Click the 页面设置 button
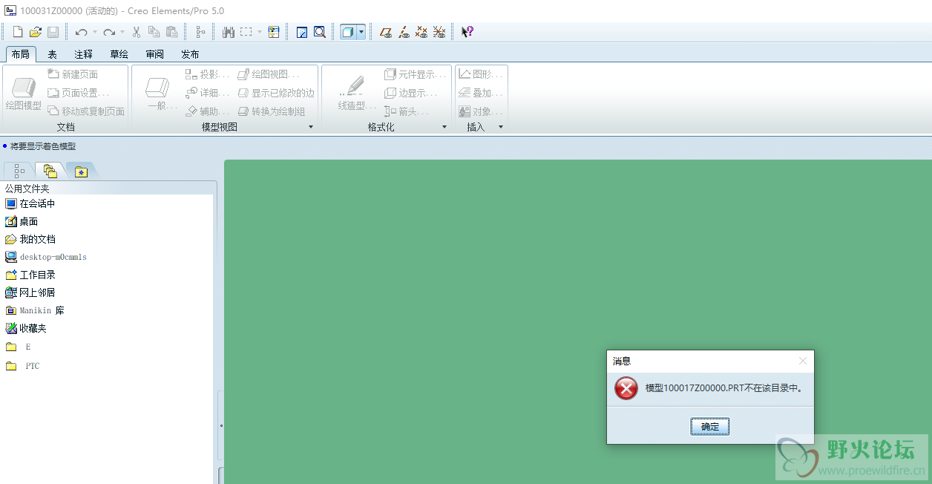The height and width of the screenshot is (484, 932). [79, 93]
